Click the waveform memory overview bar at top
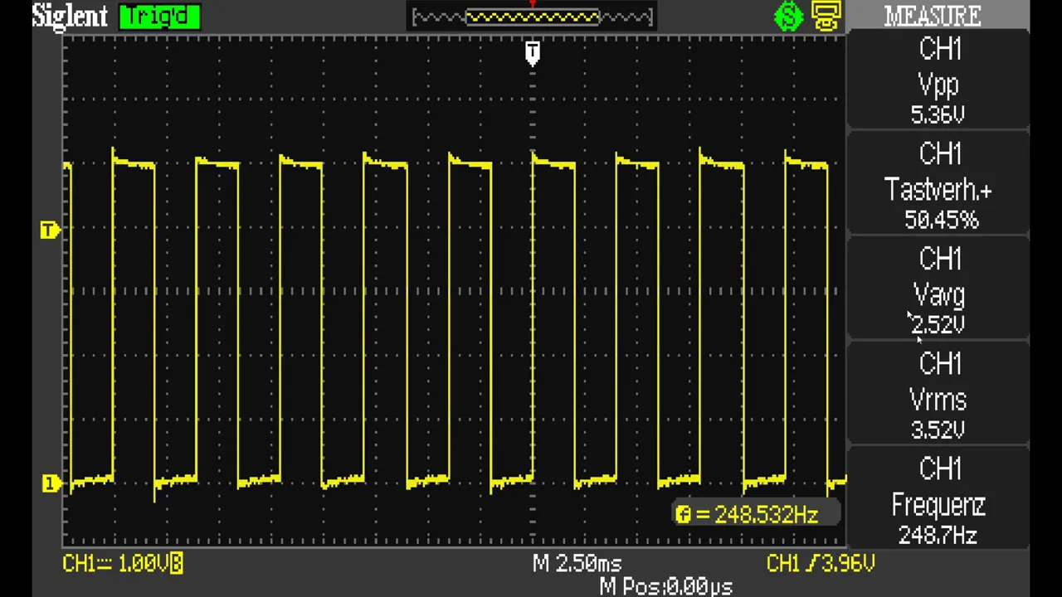Image resolution: width=1062 pixels, height=597 pixels. [533, 17]
